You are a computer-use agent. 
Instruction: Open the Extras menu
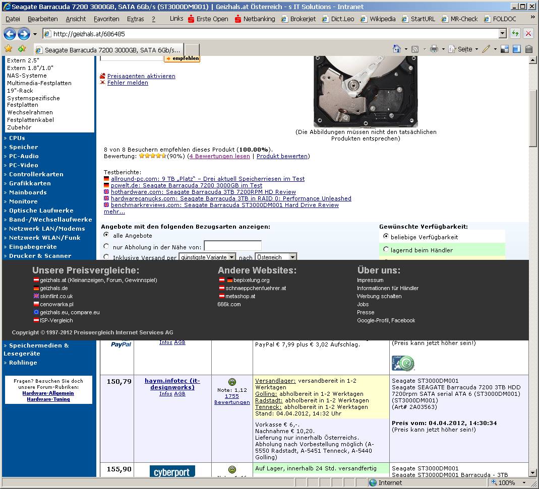(x=135, y=19)
